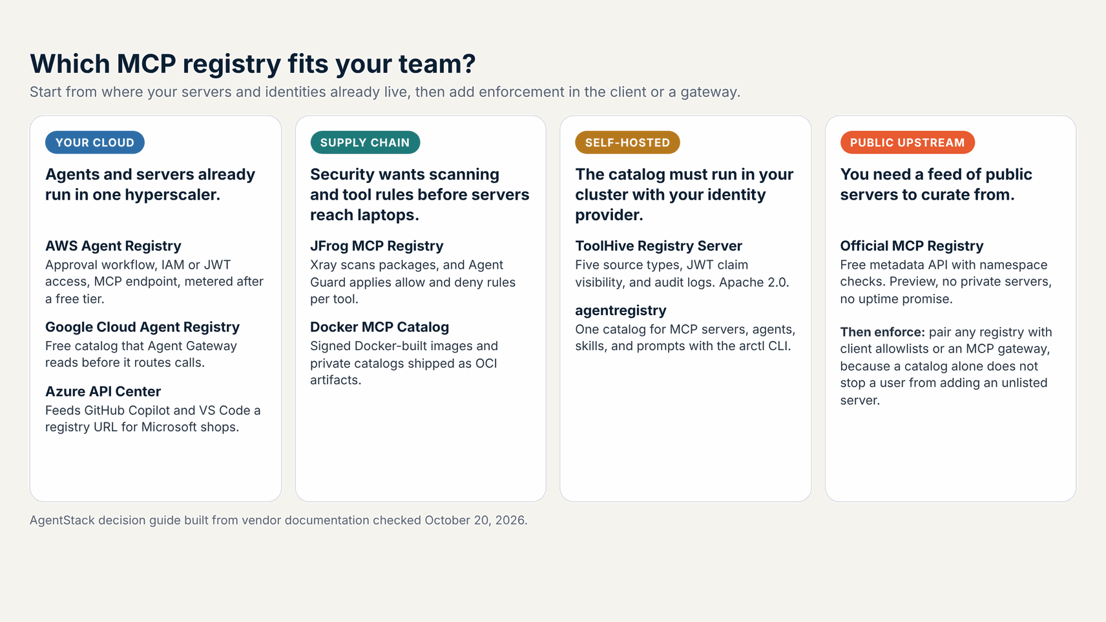Click text 'Five source types, JWT claim visibility'
The height and width of the screenshot is (622, 1106).
(x=682, y=273)
